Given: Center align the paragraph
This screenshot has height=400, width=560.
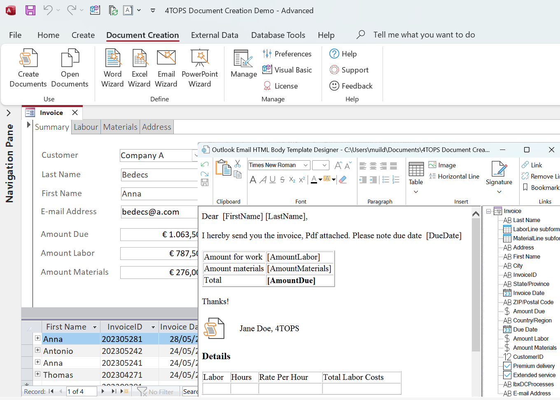Looking at the screenshot, I should pyautogui.click(x=373, y=166).
